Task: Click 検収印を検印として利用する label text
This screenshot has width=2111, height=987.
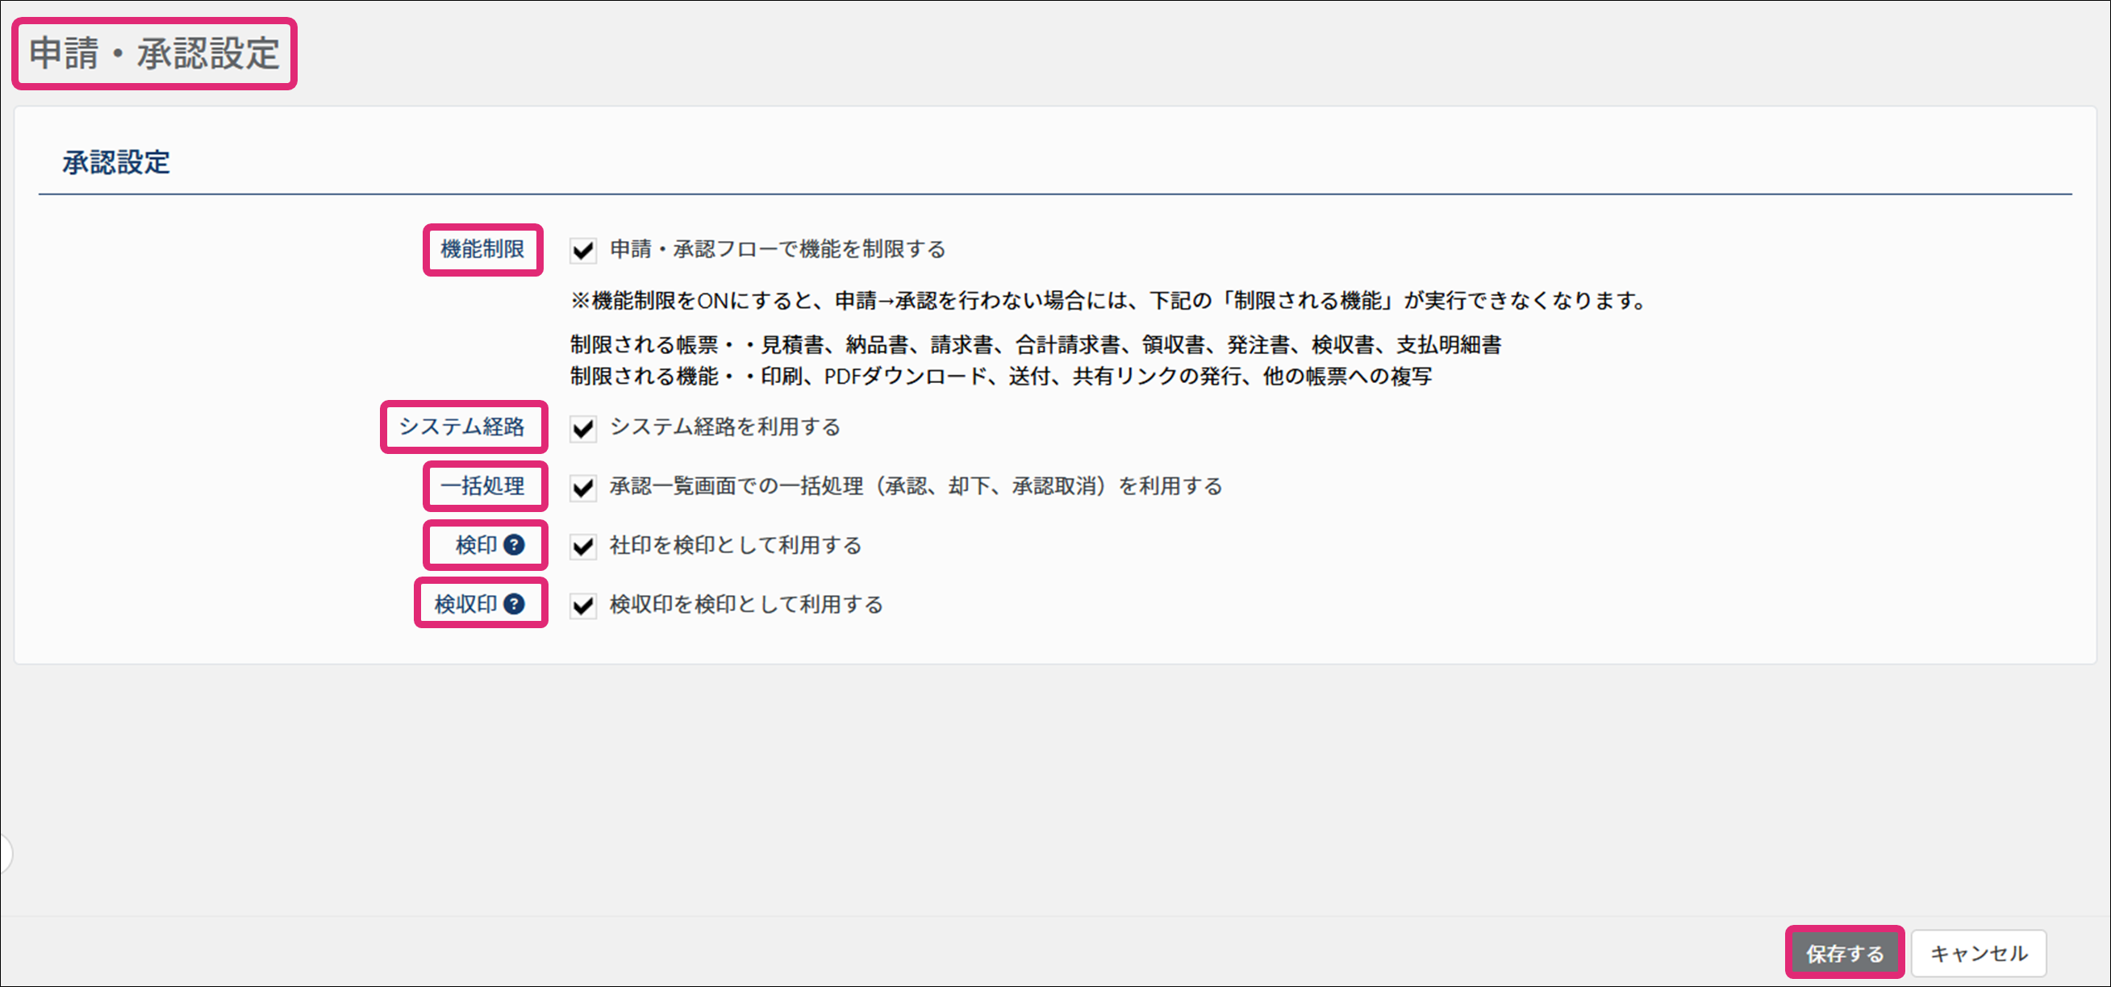Action: pos(746,604)
